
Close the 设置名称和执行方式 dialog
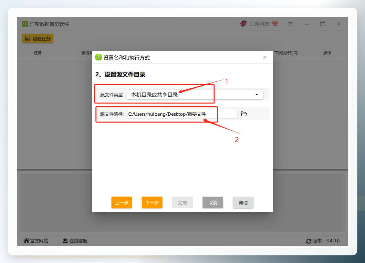pyautogui.click(x=265, y=57)
